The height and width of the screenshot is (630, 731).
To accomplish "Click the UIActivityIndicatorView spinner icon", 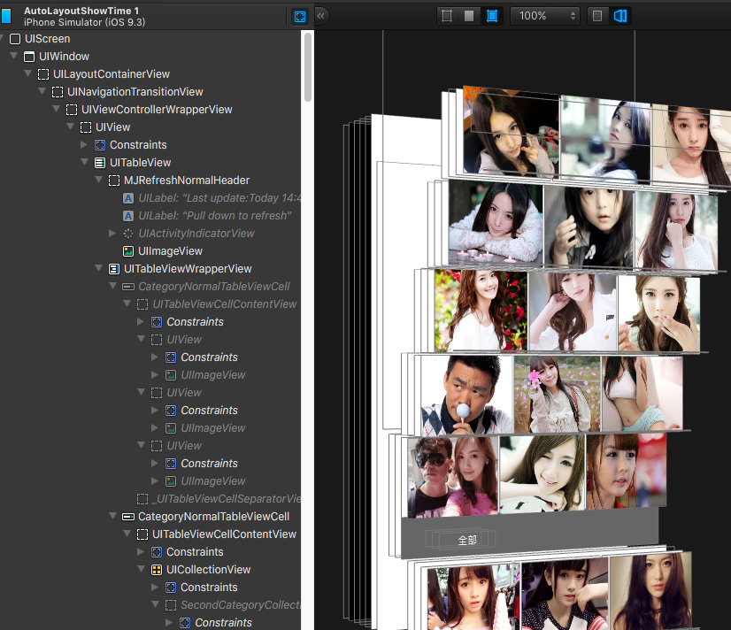I will [x=128, y=234].
